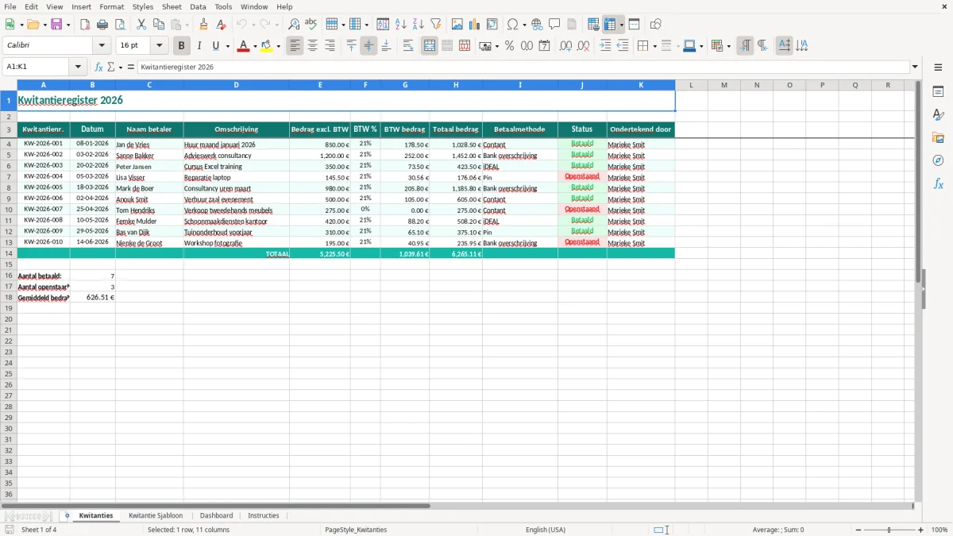Toggle Italic formatting
This screenshot has width=953, height=536.
199,46
